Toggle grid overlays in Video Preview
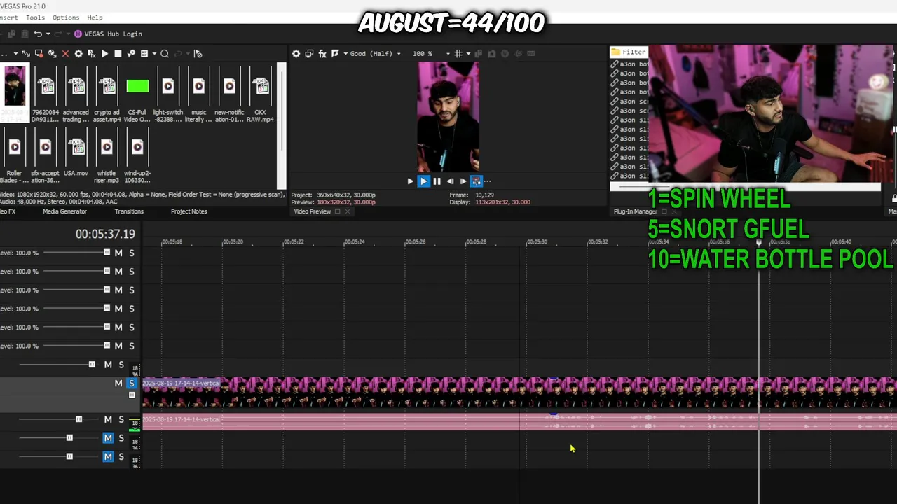 tap(458, 53)
